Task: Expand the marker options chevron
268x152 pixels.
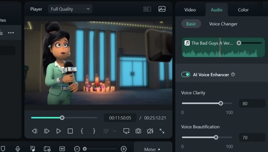Action: pos(115,131)
